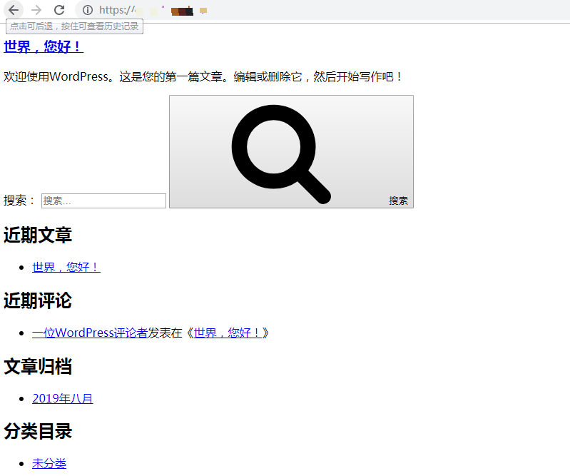Click the 欢迎使用WordPress paragraph text

[203, 77]
